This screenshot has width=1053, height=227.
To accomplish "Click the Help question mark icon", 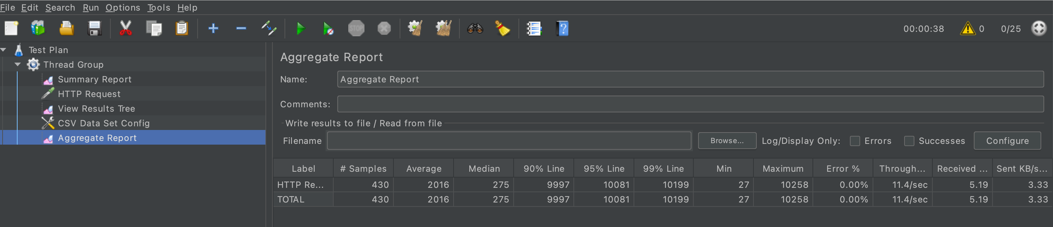I will pyautogui.click(x=562, y=29).
